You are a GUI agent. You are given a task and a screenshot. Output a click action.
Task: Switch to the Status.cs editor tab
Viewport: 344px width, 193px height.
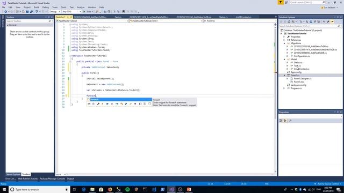224,17
